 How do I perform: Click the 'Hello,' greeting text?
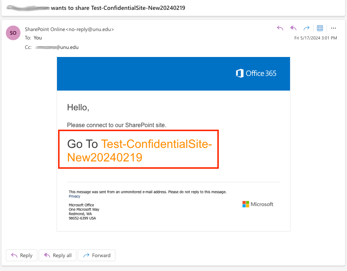(x=78, y=107)
